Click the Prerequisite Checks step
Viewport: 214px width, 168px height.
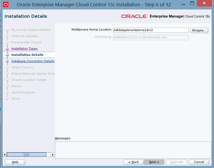point(26,42)
